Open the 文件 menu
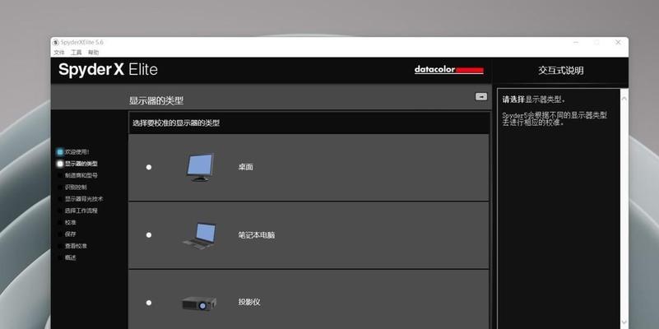Image resolution: width=659 pixels, height=329 pixels. point(59,53)
